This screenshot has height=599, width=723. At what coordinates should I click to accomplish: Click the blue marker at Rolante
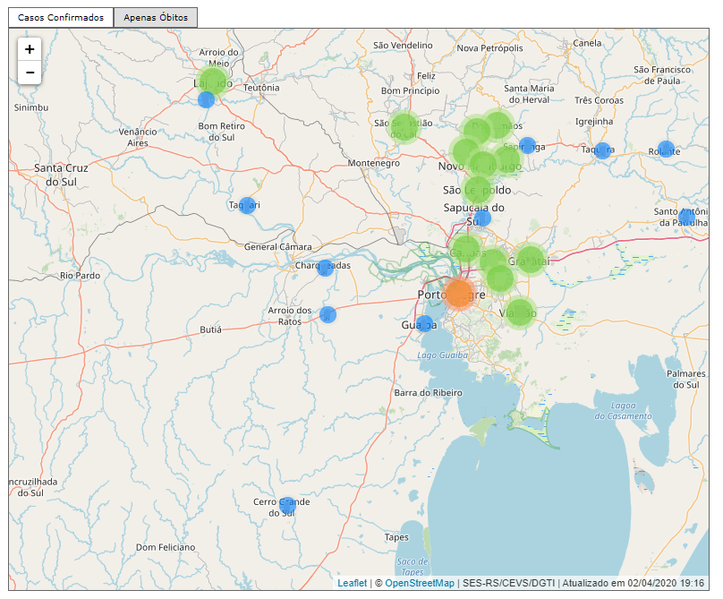[666, 149]
